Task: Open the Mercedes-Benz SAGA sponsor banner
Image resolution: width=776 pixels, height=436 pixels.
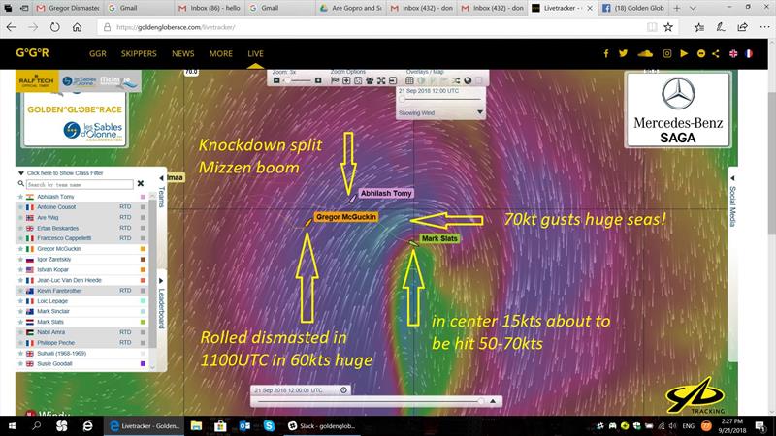Action: (677, 109)
